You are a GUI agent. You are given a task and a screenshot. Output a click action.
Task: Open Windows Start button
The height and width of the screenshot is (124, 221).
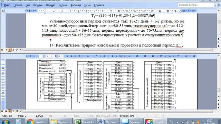click(6, 122)
